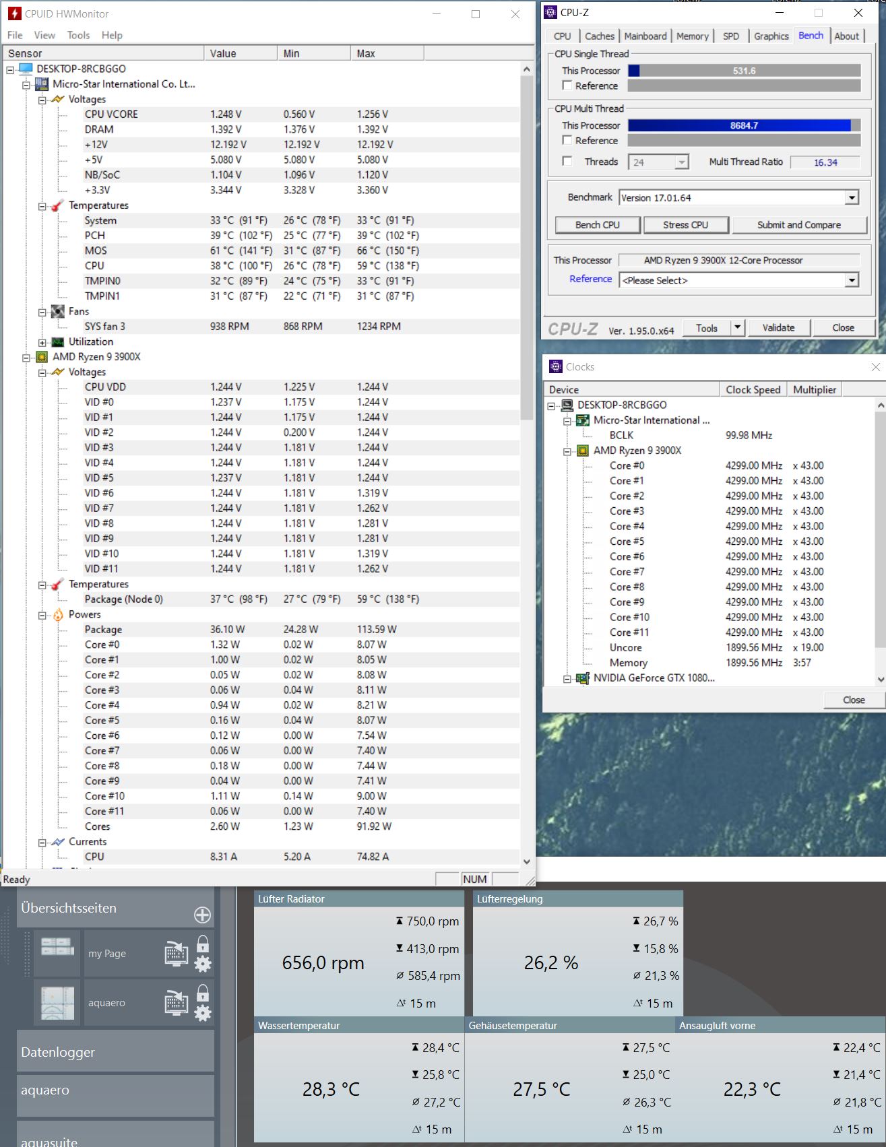The image size is (886, 1147).
Task: Click the thermometer icon next to motherboard Temperatures
Action: click(58, 205)
